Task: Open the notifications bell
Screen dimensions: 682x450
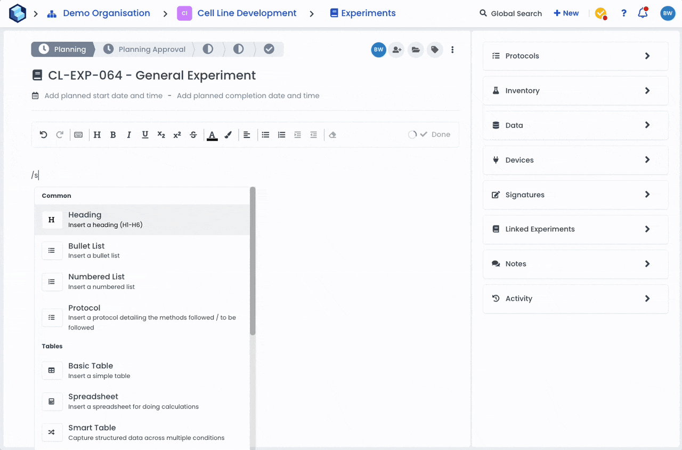Action: coord(643,13)
